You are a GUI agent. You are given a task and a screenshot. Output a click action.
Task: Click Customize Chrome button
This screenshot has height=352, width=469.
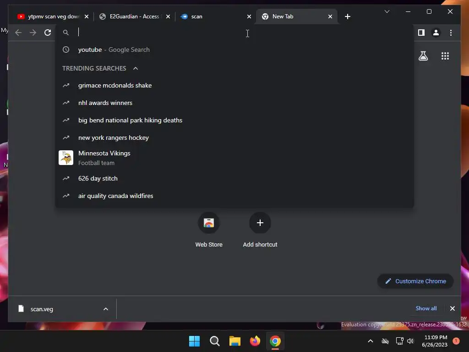click(415, 281)
